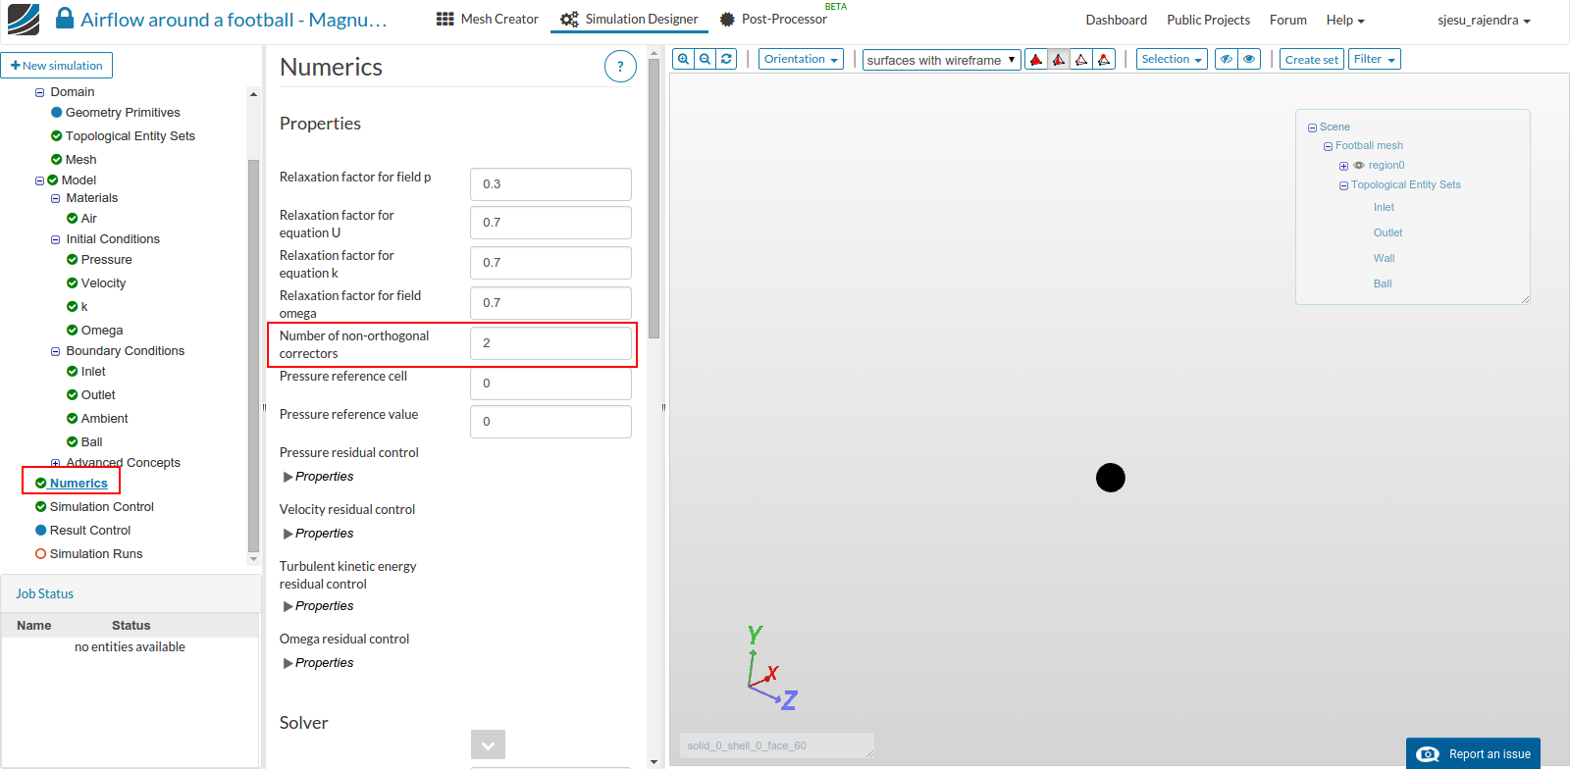The image size is (1570, 769).
Task: Select the fourth render mode icon with red point
Action: click(1104, 60)
